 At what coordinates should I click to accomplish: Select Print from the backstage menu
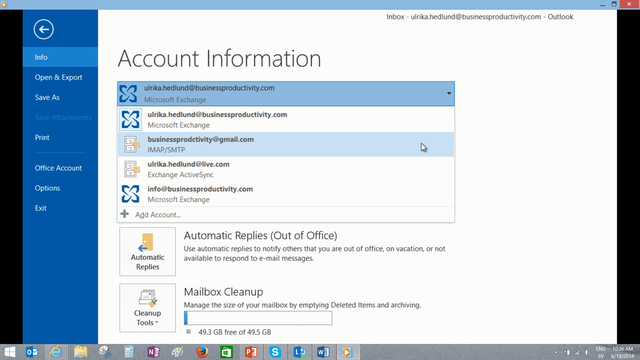(60, 137)
